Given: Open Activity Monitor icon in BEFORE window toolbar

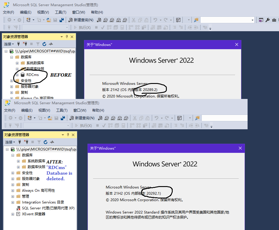Looking at the screenshot, I should pos(178,20).
